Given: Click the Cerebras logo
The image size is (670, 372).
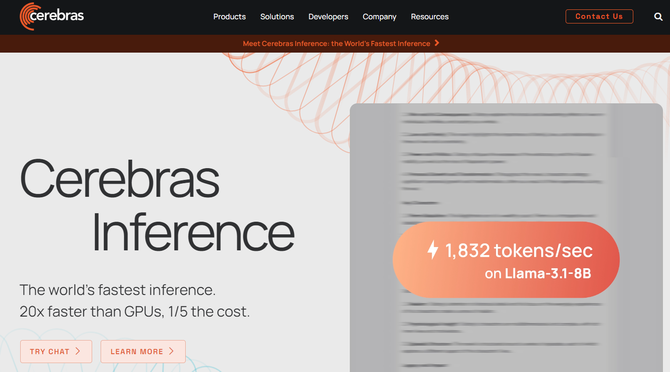Looking at the screenshot, I should click(52, 16).
